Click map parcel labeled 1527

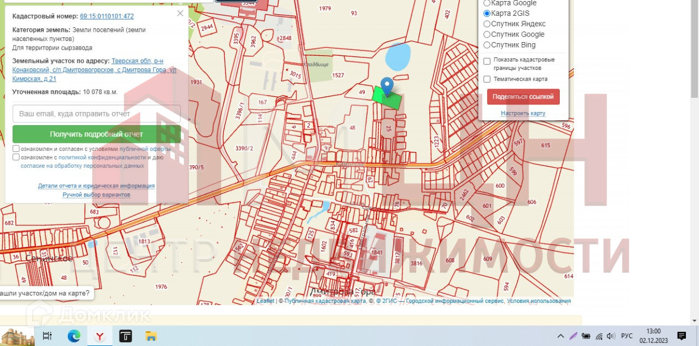338,75
